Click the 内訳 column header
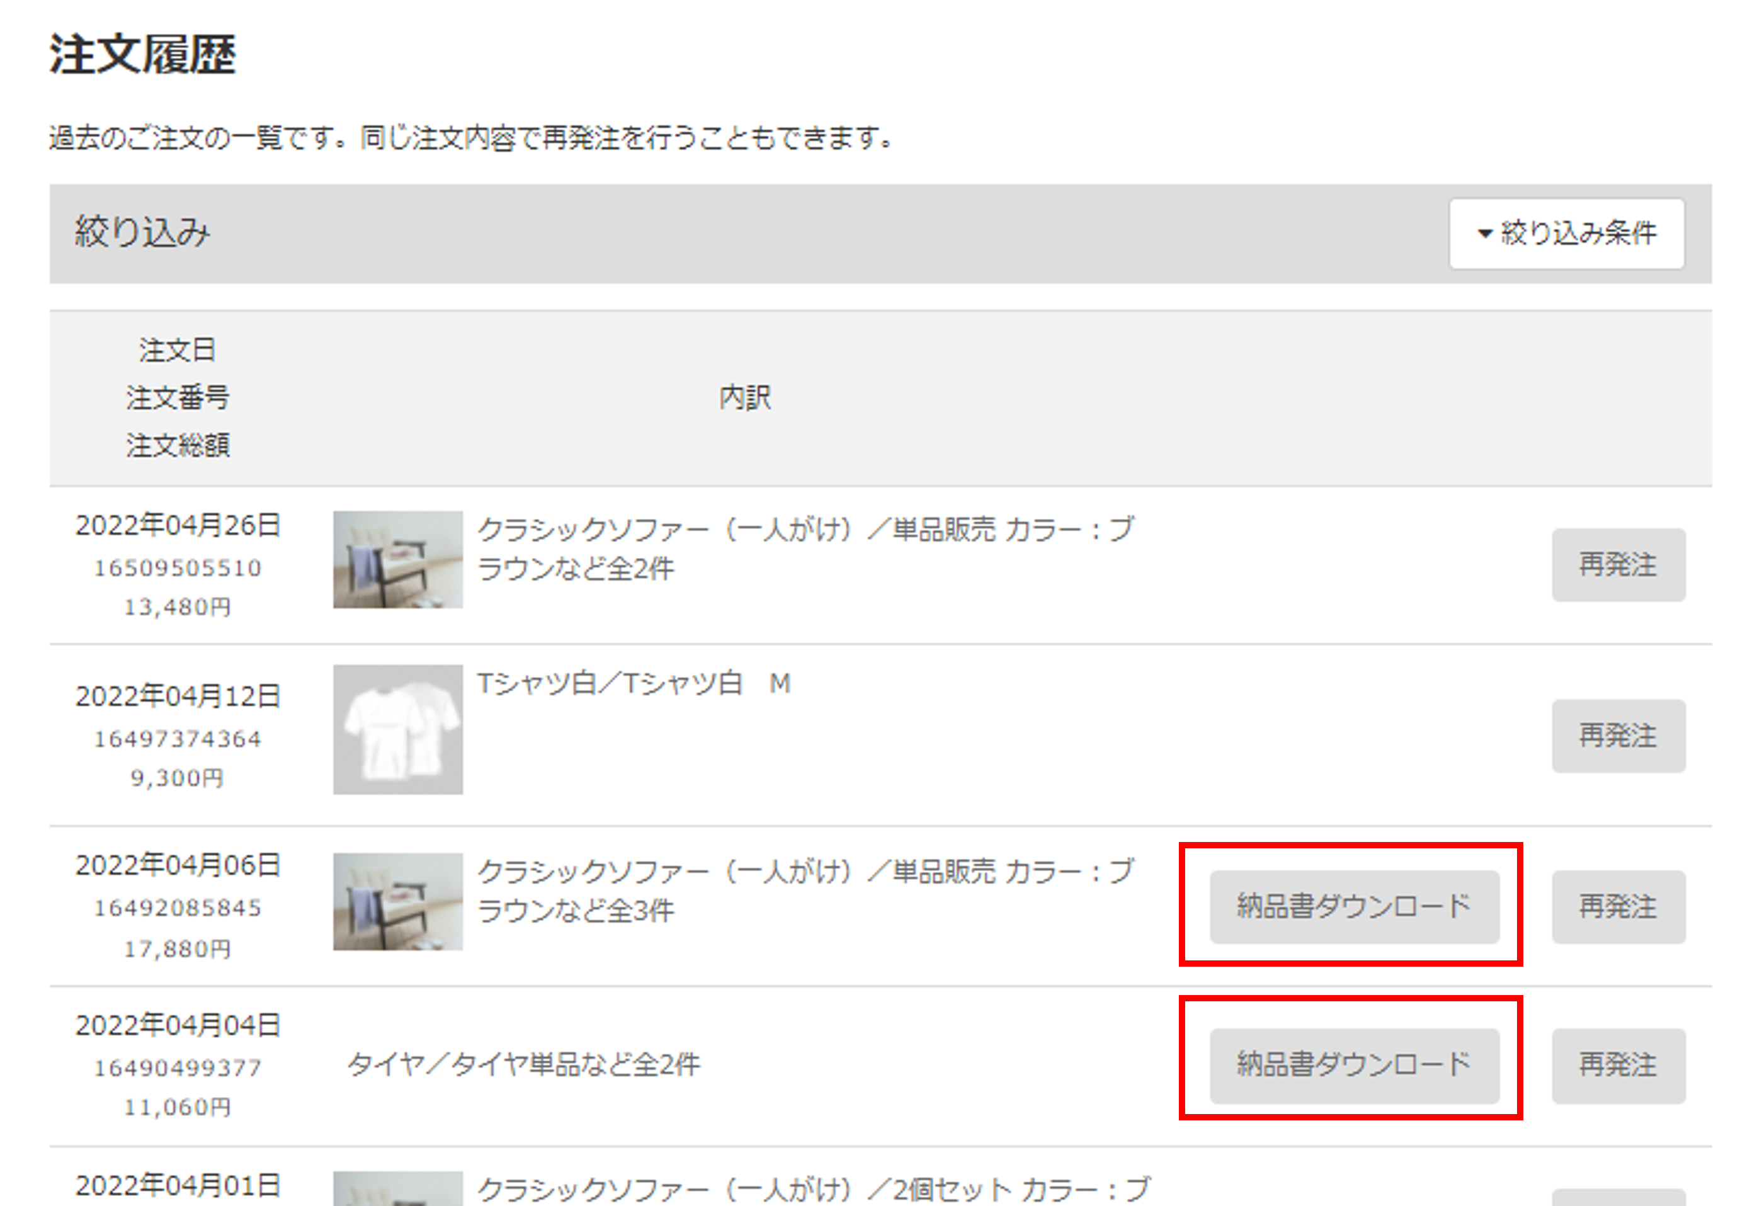 pos(744,397)
